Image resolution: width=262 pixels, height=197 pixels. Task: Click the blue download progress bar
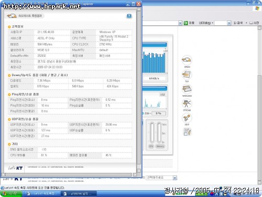pyautogui.click(x=155, y=45)
